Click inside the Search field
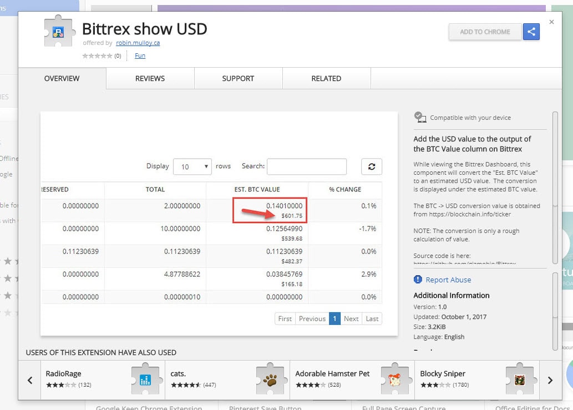This screenshot has height=410, width=573. pos(308,166)
